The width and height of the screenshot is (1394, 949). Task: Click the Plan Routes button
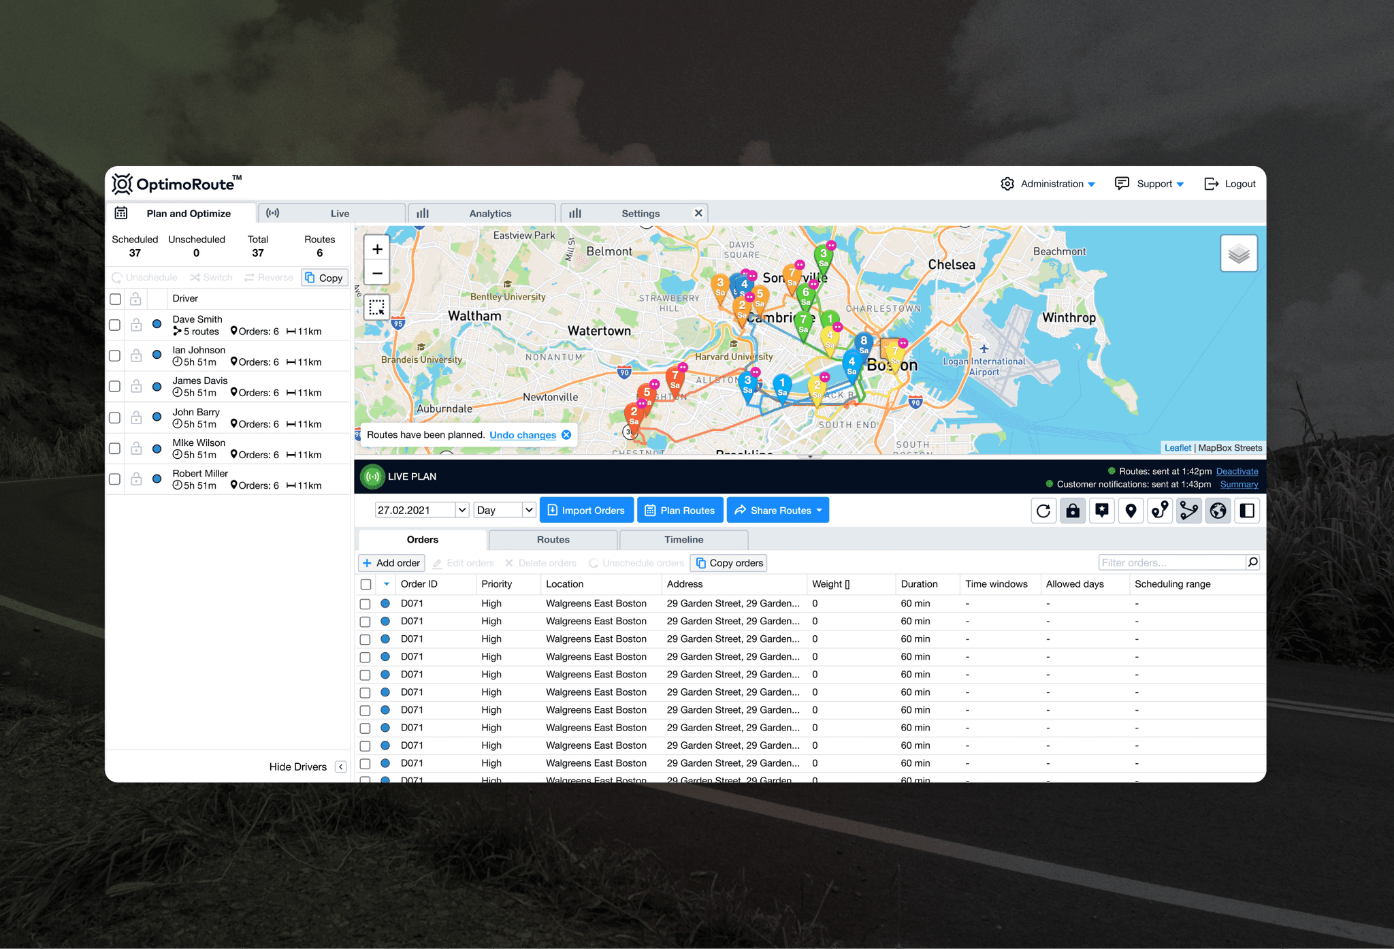pyautogui.click(x=679, y=510)
